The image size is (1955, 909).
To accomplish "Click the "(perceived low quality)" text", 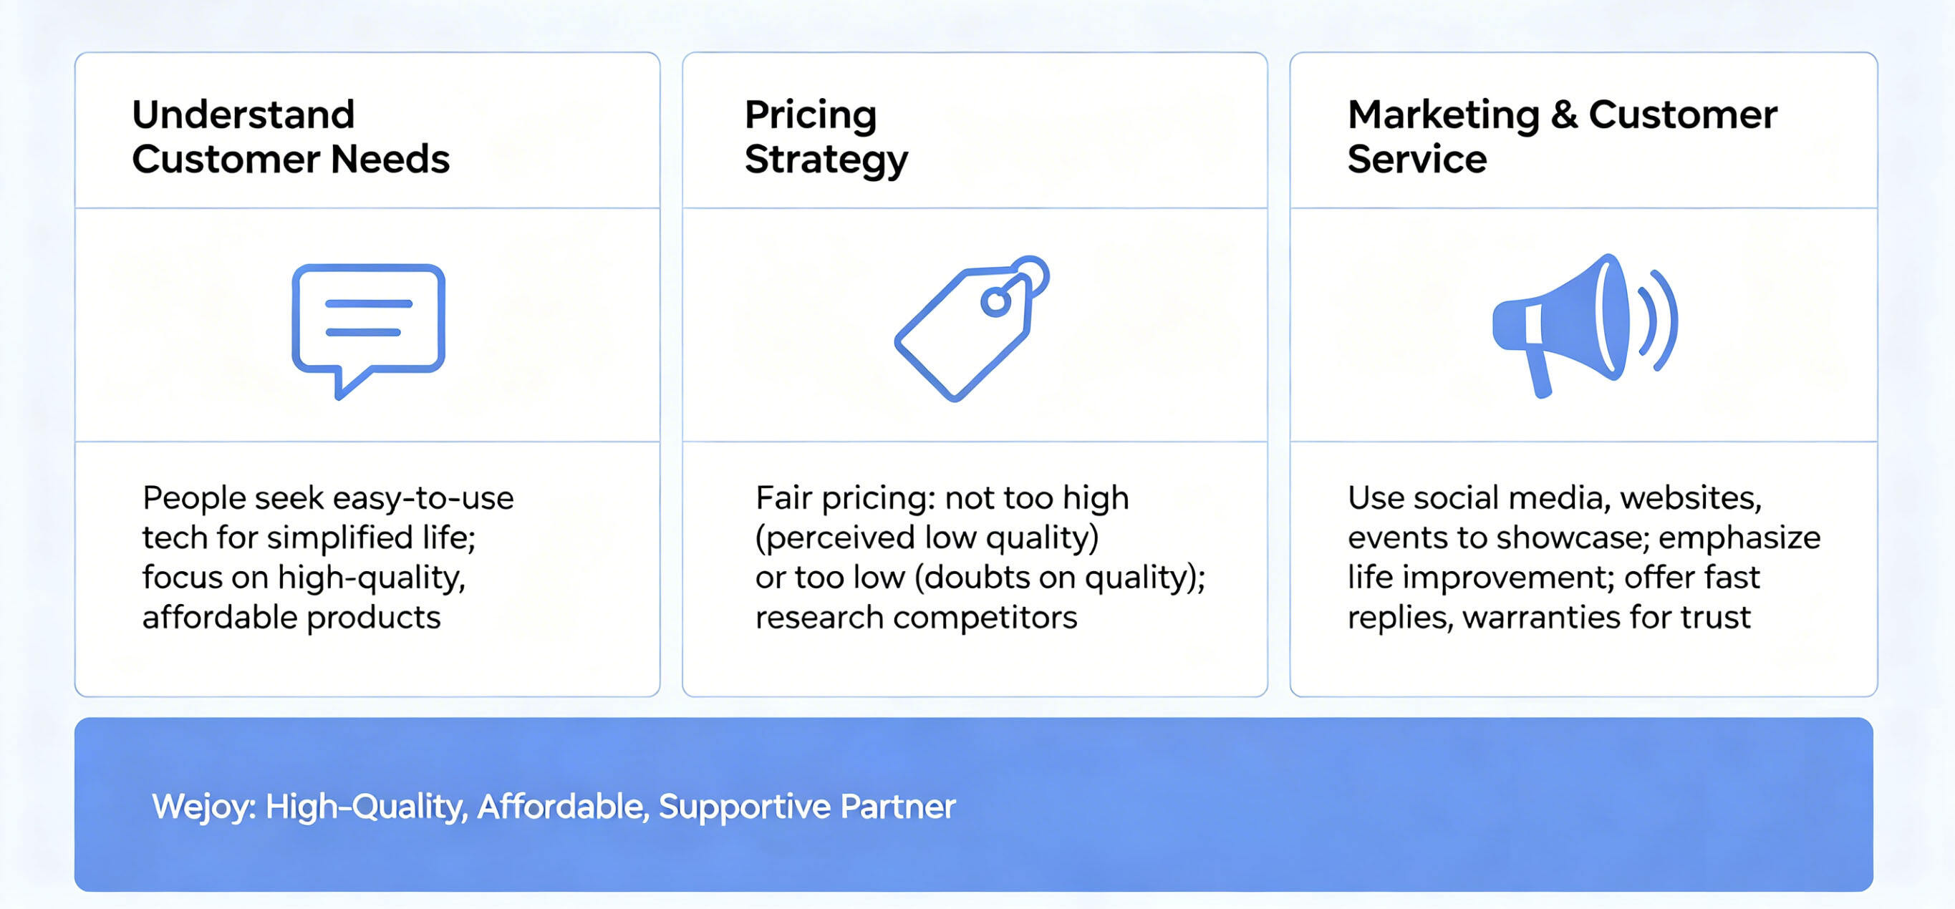I will point(927,538).
